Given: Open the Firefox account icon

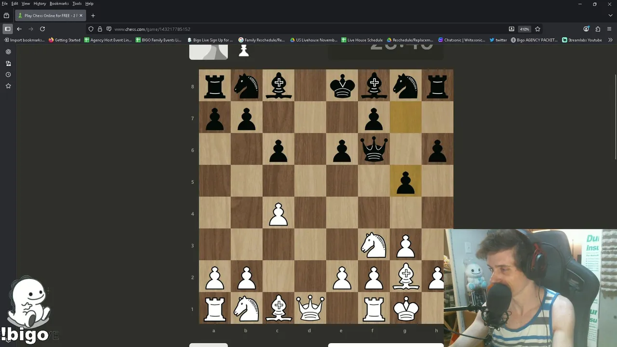Looking at the screenshot, I should coord(586,29).
